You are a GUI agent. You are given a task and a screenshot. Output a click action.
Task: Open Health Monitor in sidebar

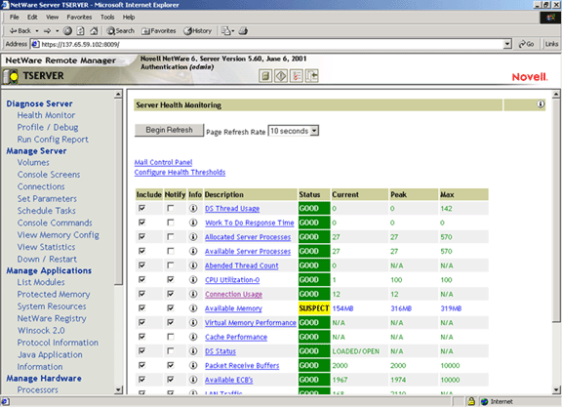(x=46, y=115)
